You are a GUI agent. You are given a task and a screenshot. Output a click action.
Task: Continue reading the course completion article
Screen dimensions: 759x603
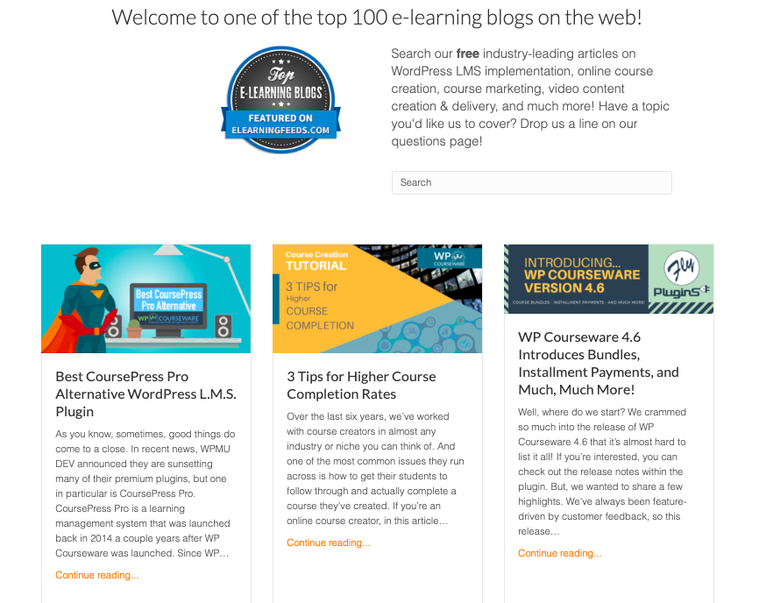point(328,543)
